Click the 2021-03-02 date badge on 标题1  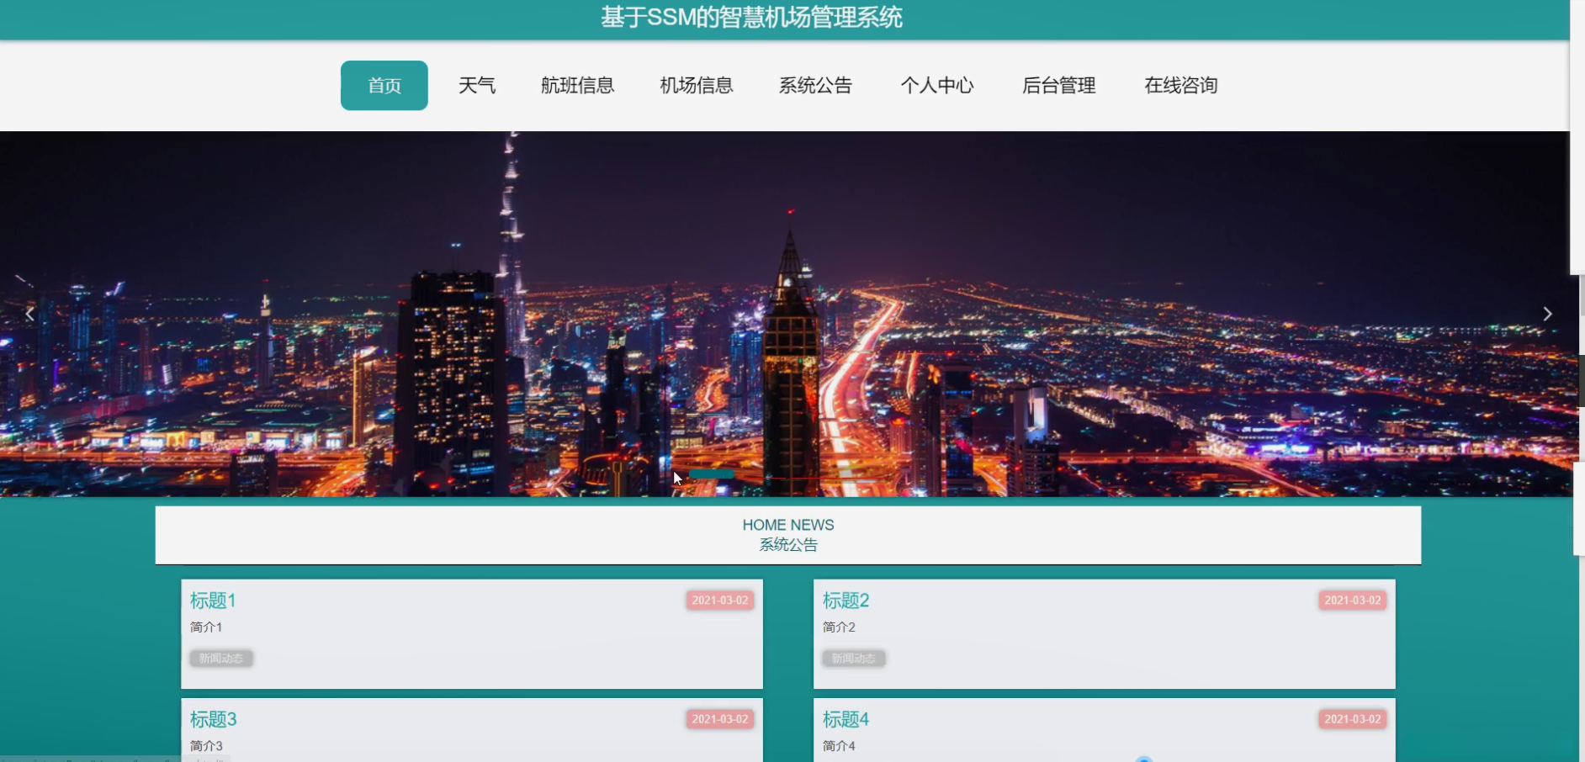click(x=720, y=601)
